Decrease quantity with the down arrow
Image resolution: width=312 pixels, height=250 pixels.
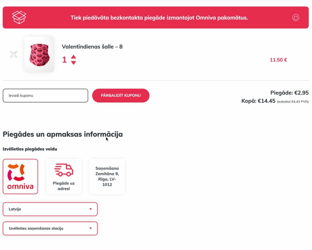coord(73,63)
